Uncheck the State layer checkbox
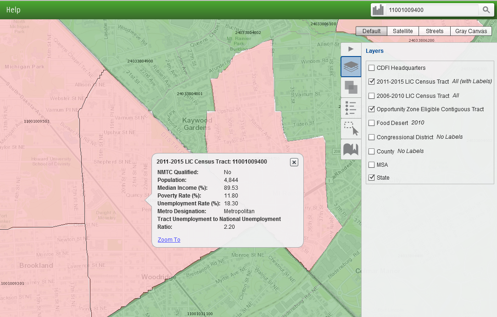This screenshot has height=317, width=497. tap(372, 178)
